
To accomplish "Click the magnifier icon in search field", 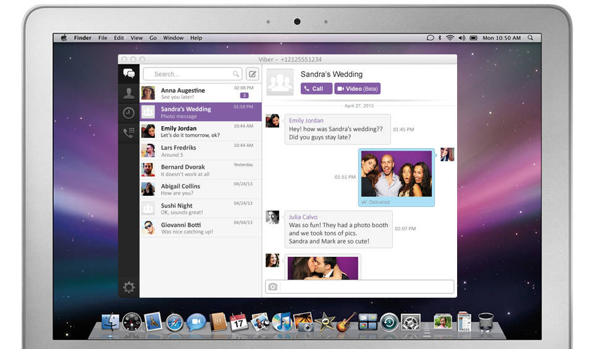I will click(235, 74).
